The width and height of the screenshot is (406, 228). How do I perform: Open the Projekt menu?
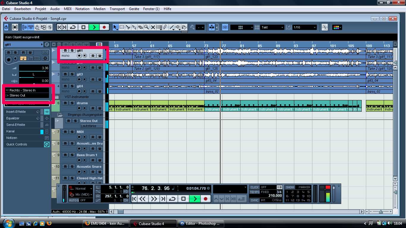click(x=40, y=9)
